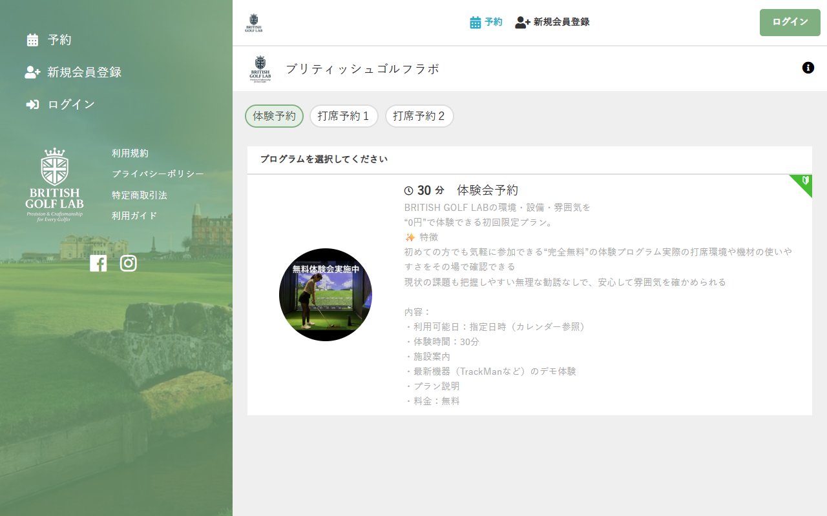Image resolution: width=827 pixels, height=516 pixels.
Task: Click the プログラムを選択してください header
Action: click(324, 159)
